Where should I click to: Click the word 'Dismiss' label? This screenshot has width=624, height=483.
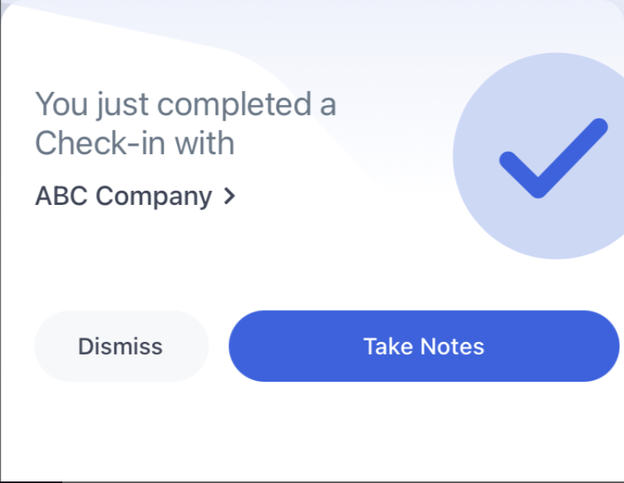[120, 346]
